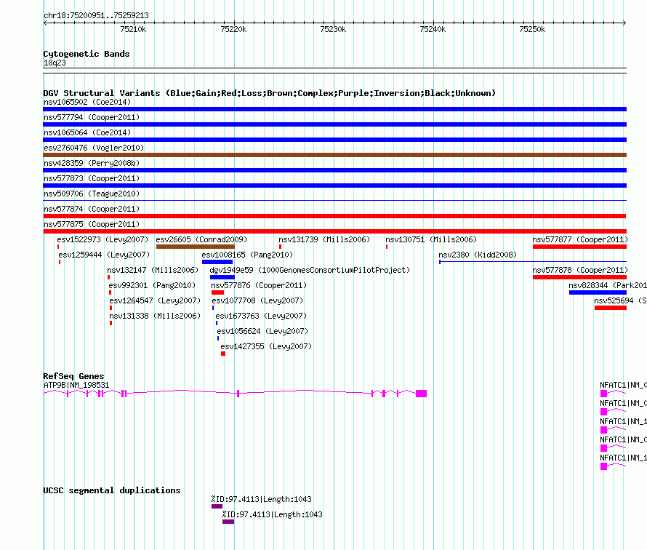The image size is (647, 550).
Task: Click the esv992301 (Pang2010) label
Action: [152, 285]
